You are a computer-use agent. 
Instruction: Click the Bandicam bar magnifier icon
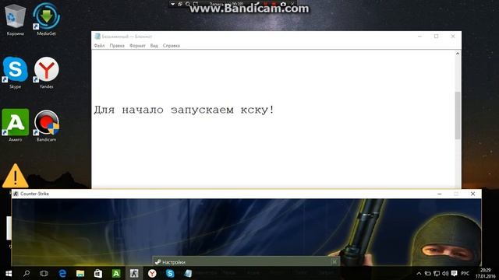point(188,4)
